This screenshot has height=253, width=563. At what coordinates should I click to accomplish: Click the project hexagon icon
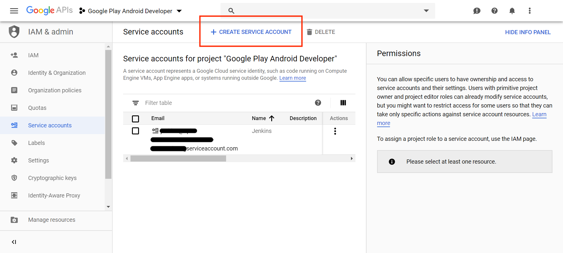(82, 11)
